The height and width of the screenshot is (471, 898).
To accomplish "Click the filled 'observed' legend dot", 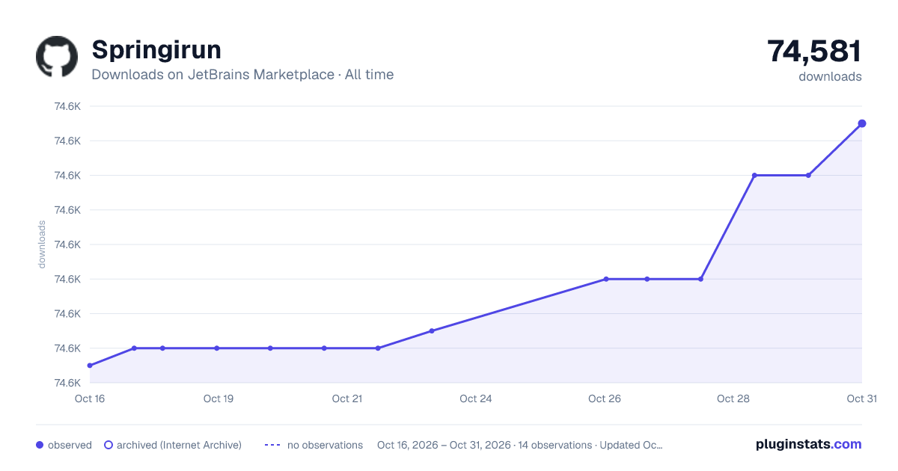I will click(40, 445).
